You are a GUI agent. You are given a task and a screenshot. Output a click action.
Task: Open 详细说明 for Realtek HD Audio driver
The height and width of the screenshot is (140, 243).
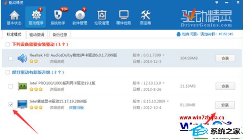click(57, 62)
